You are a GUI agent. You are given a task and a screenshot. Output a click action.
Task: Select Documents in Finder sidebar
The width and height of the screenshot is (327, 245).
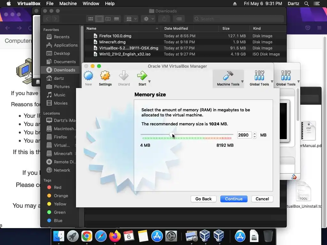point(60,62)
